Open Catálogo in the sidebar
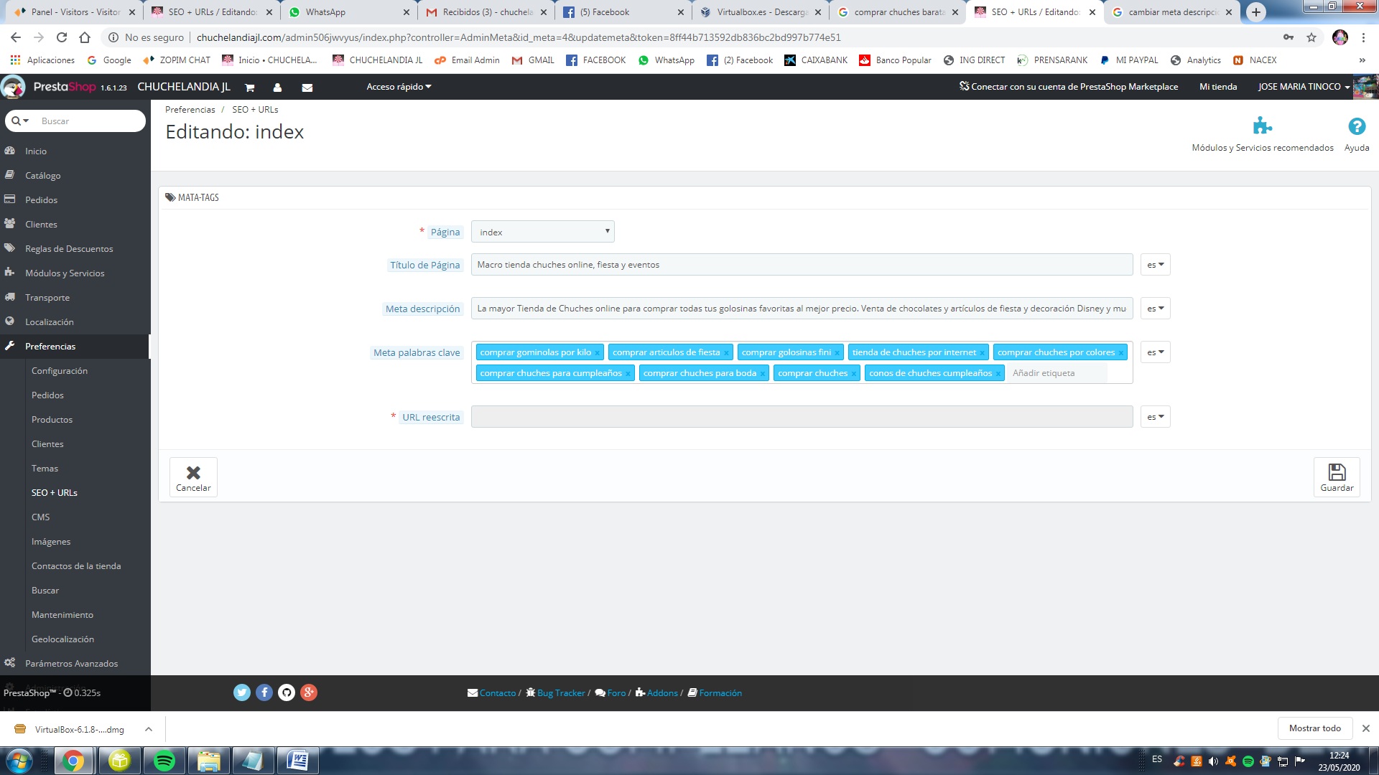Viewport: 1379px width, 775px height. 43,176
